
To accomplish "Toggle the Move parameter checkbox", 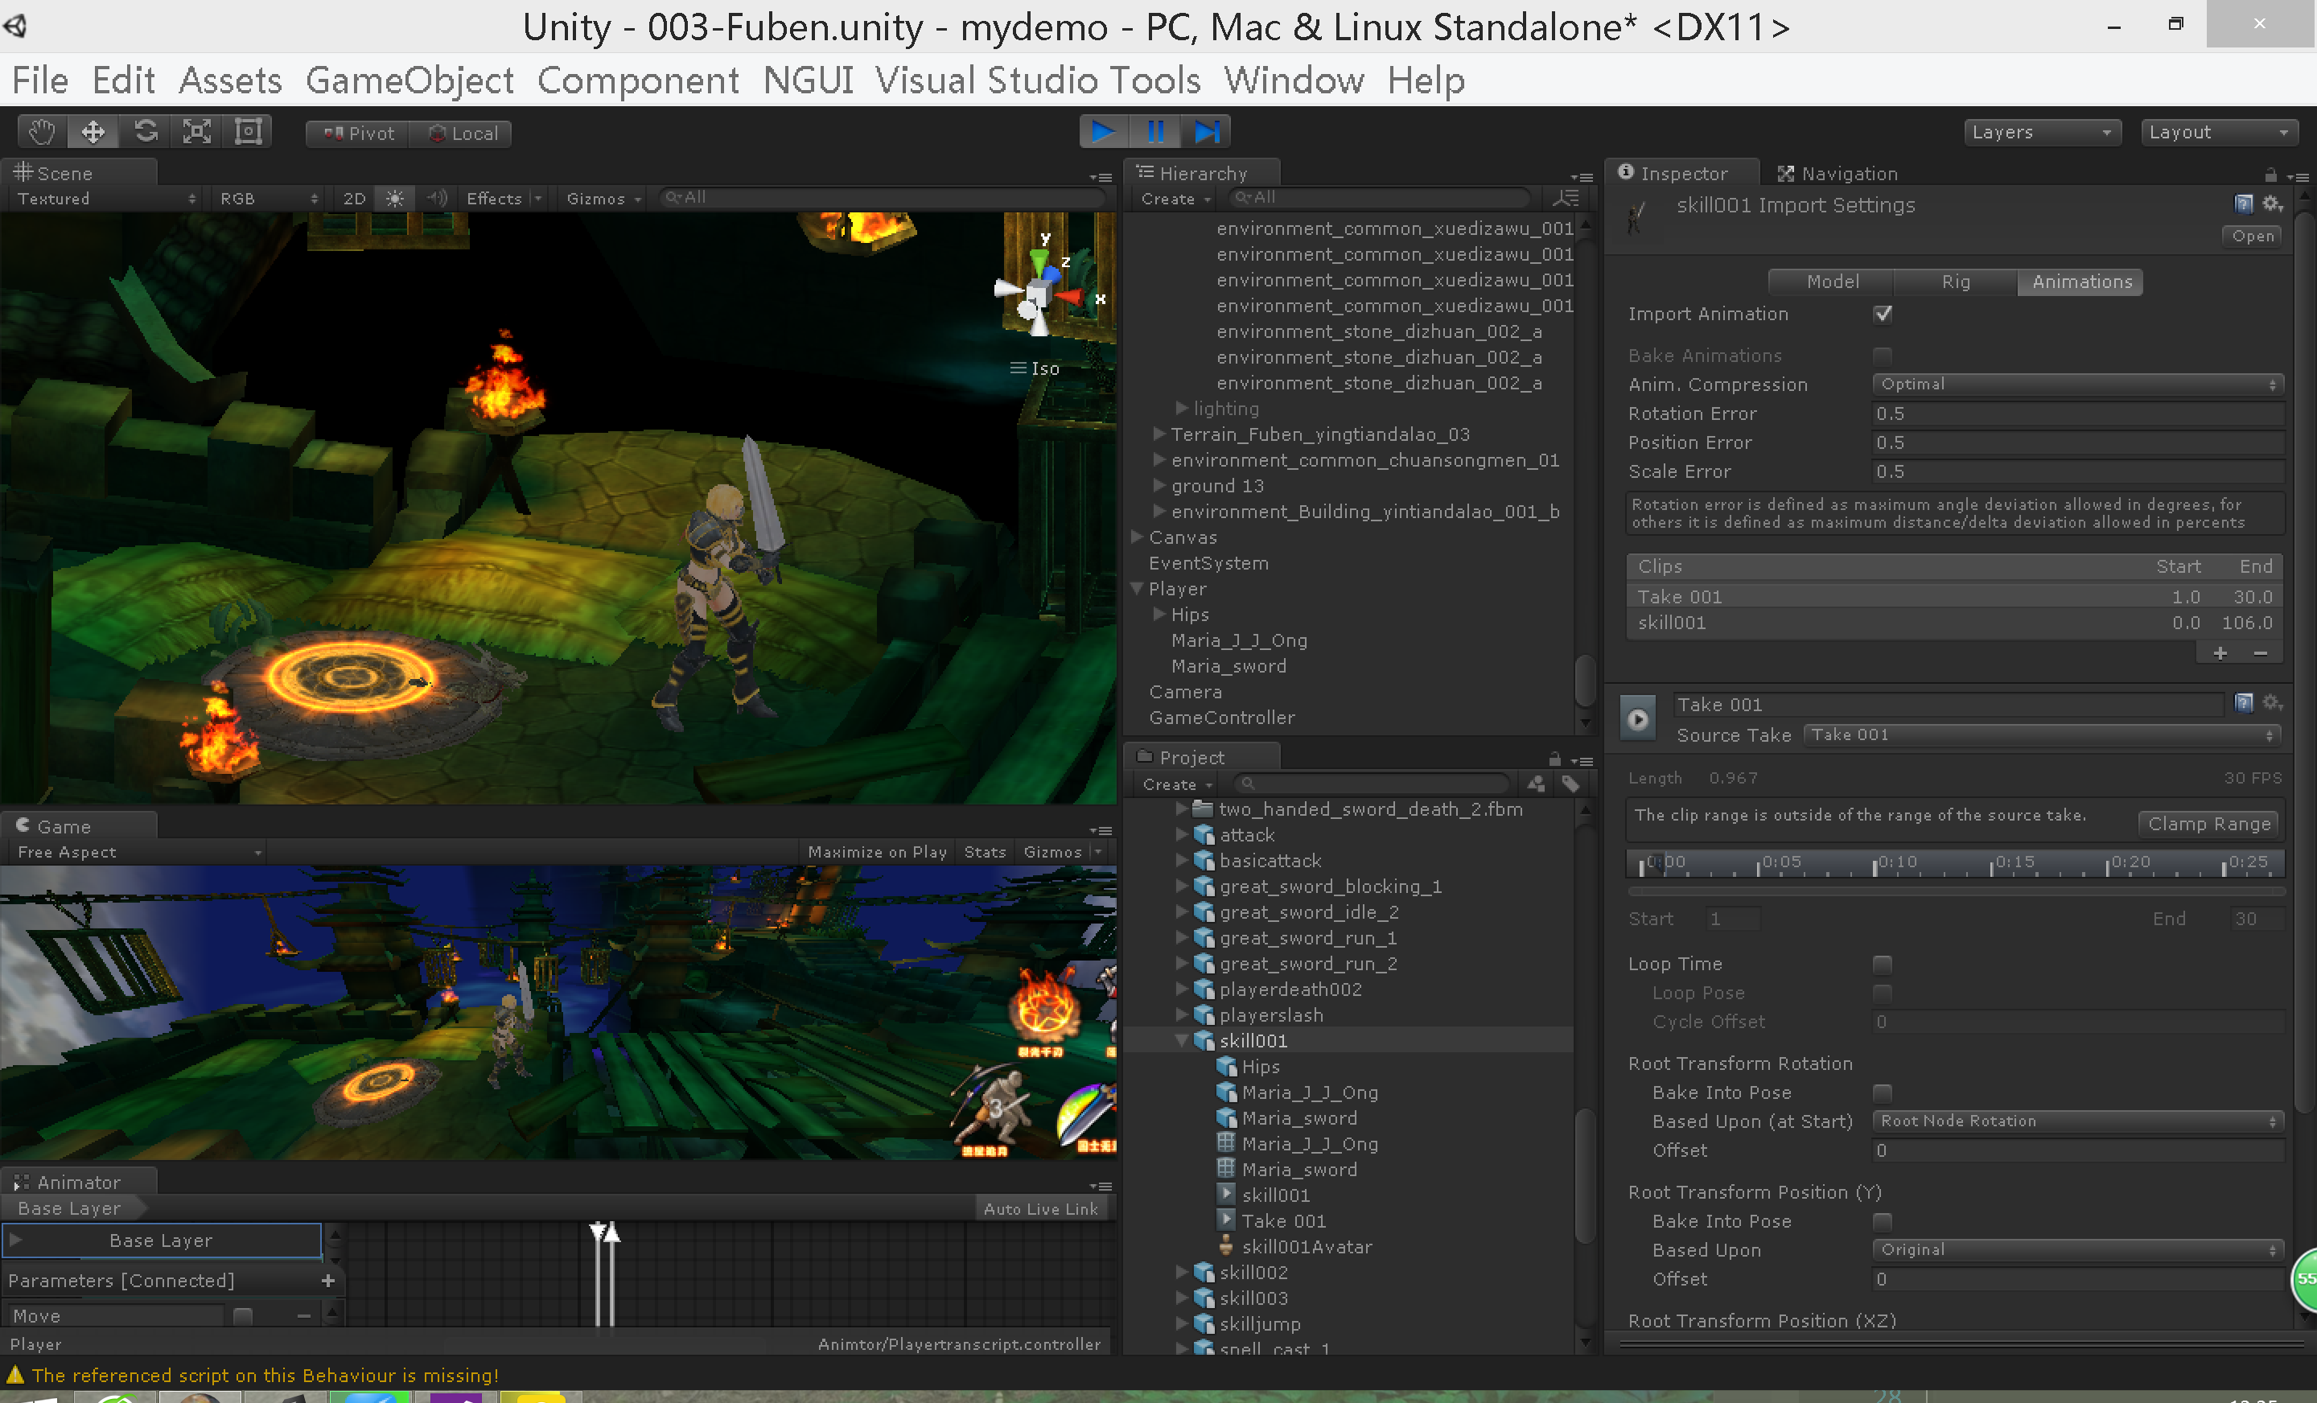I will [243, 1315].
